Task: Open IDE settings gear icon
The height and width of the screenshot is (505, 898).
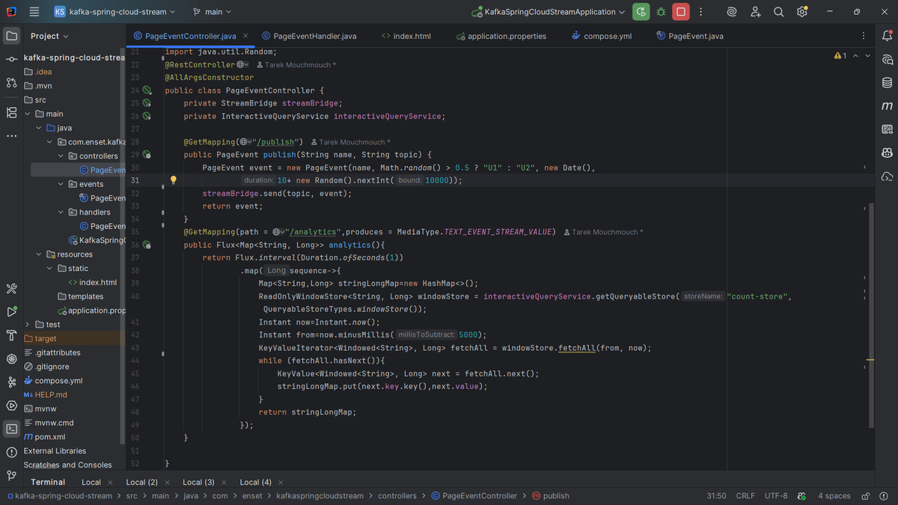Action: point(802,12)
